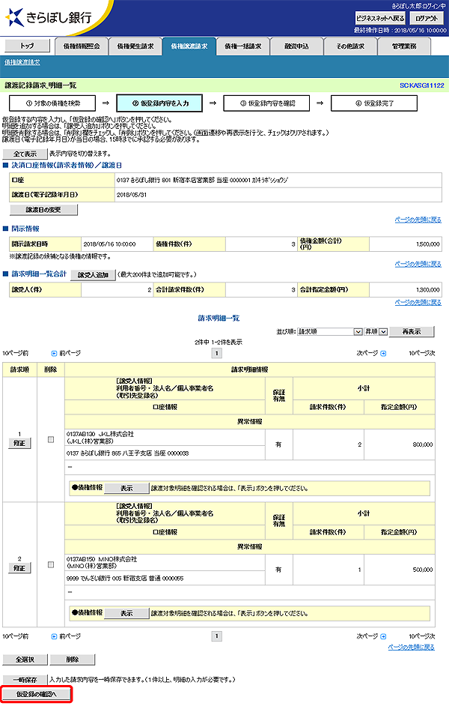Click previous-page arrow icon above request table

click(x=55, y=354)
